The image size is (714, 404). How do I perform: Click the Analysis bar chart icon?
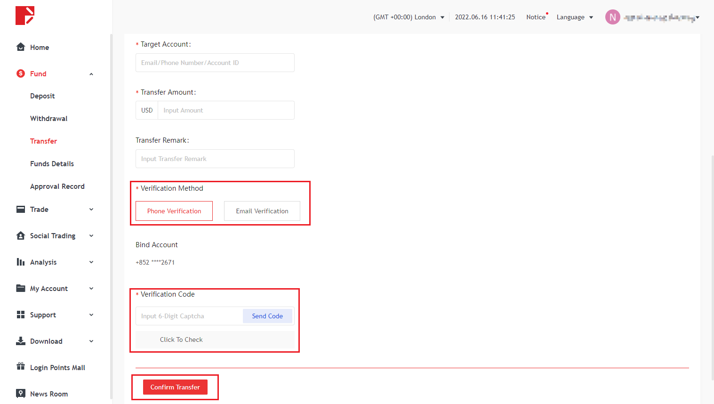point(21,262)
